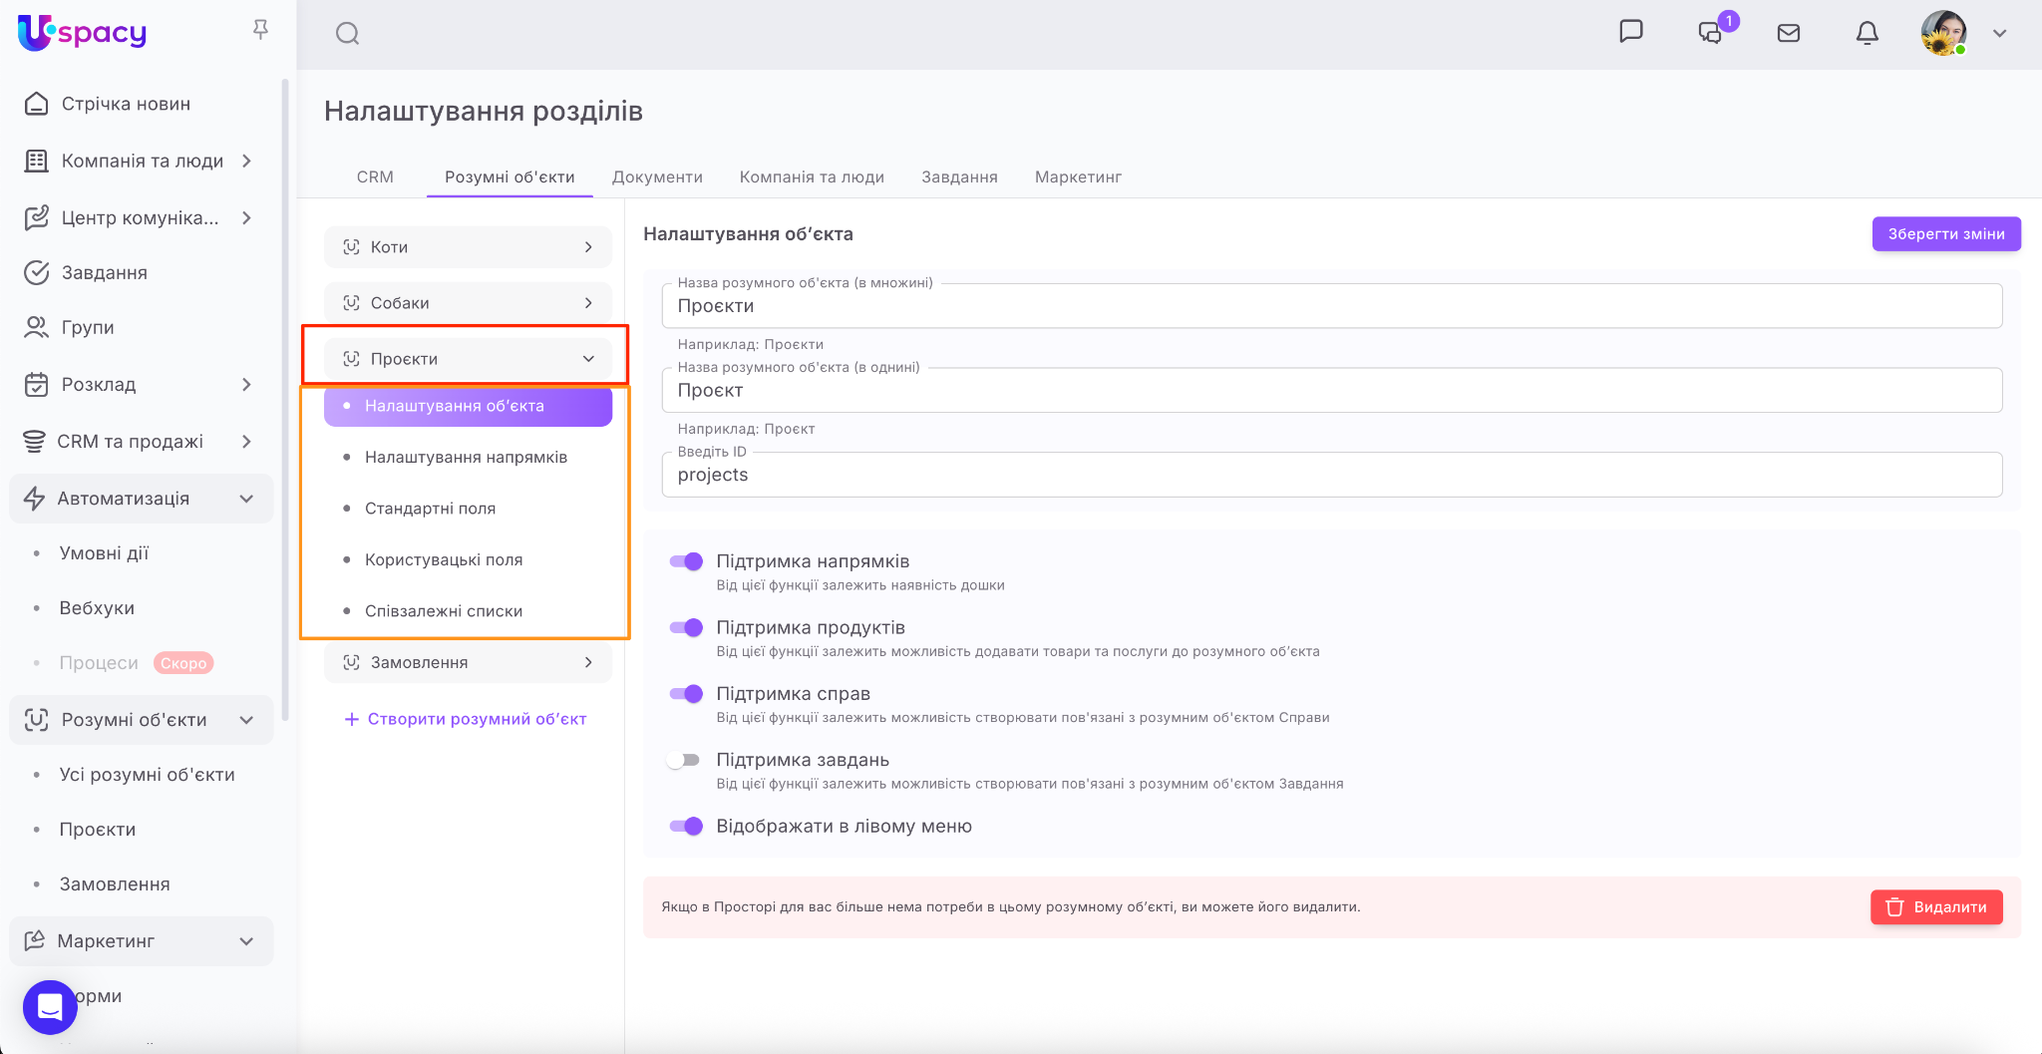Image resolution: width=2042 pixels, height=1054 pixels.
Task: Open the support chat widget button
Action: click(x=50, y=1007)
